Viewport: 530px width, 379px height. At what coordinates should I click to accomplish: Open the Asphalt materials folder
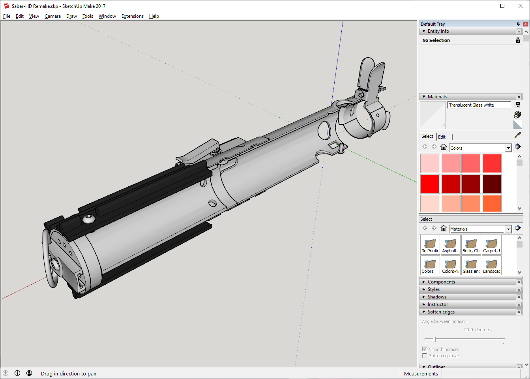click(x=451, y=245)
